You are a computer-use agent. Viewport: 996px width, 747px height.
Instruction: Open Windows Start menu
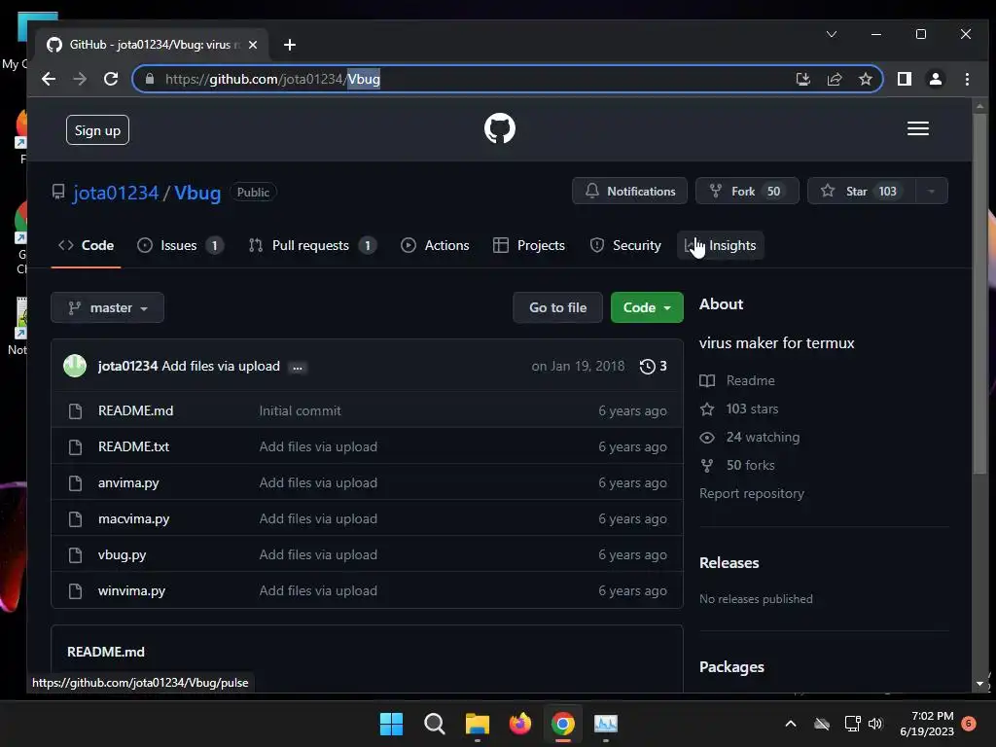click(x=391, y=724)
